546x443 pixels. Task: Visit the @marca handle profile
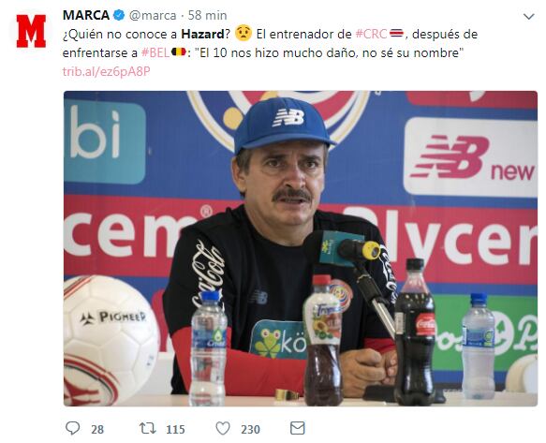pyautogui.click(x=153, y=16)
